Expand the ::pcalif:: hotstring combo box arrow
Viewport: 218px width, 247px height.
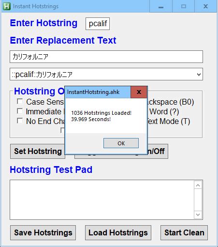[x=199, y=75]
